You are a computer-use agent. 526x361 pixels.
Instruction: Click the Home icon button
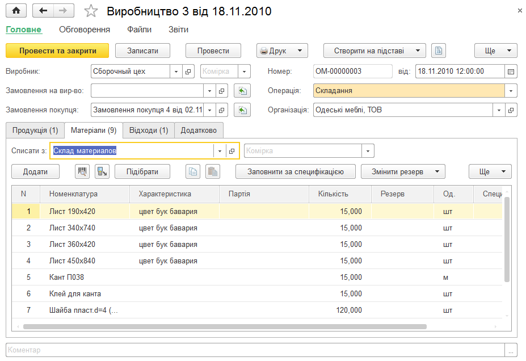pos(16,11)
